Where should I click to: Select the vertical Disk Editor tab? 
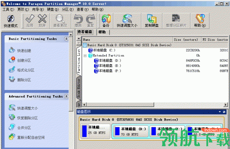79,88
